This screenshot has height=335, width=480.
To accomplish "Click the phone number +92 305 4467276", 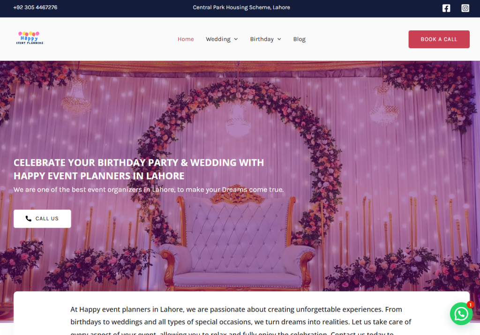I will pyautogui.click(x=35, y=7).
